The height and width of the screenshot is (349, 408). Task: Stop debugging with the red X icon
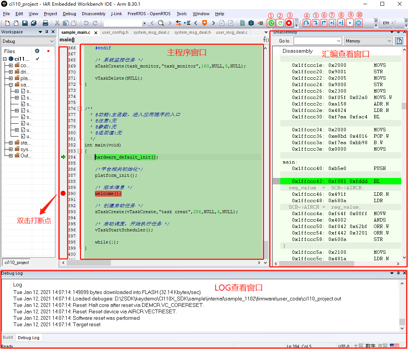pyautogui.click(x=289, y=23)
